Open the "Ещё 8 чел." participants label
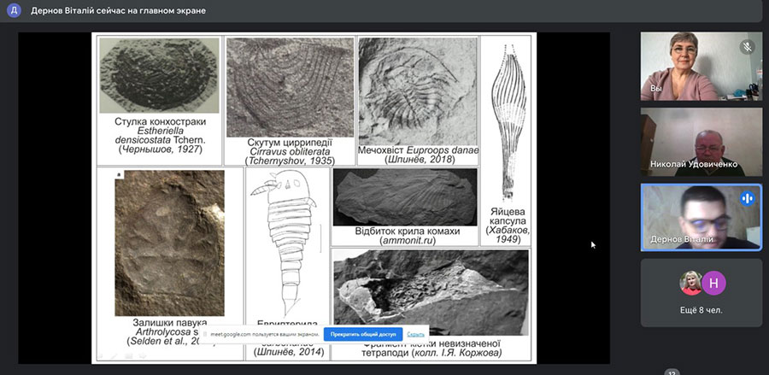Image resolution: width=769 pixels, height=375 pixels. [701, 310]
